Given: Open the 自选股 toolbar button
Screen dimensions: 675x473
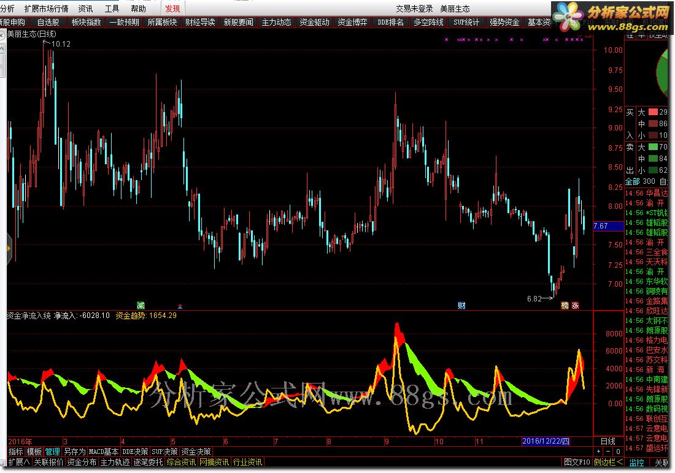Looking at the screenshot, I should tap(48, 22).
